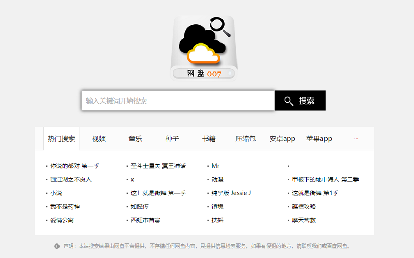This screenshot has width=414, height=258.
Task: Click the 爱情公寓 link
Action: pyautogui.click(x=62, y=220)
